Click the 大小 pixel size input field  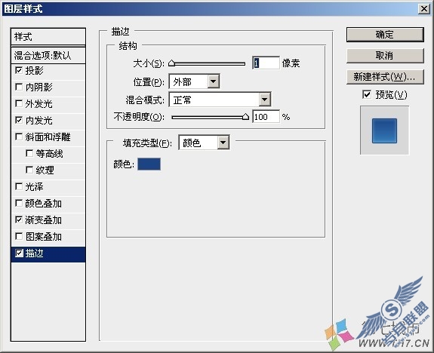tap(266, 63)
